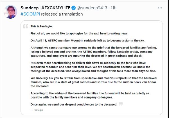
Task: Open Sundeep's profile avatar picture
Action: [x=10, y=12]
